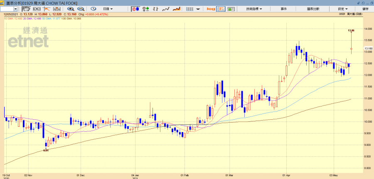Screen dimensions: 374x179
Task: Toggle logarithmic scale with log button
Action: [210, 9]
